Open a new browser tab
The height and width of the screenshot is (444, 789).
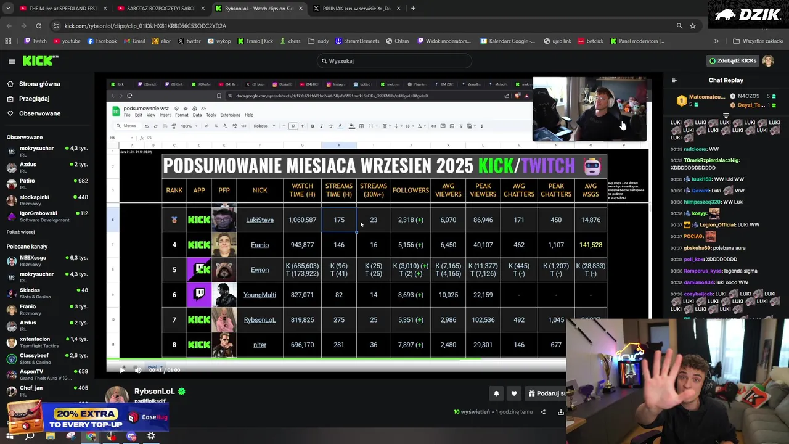coord(413,9)
